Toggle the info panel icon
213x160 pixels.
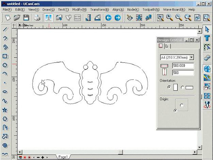[x=48, y=18]
